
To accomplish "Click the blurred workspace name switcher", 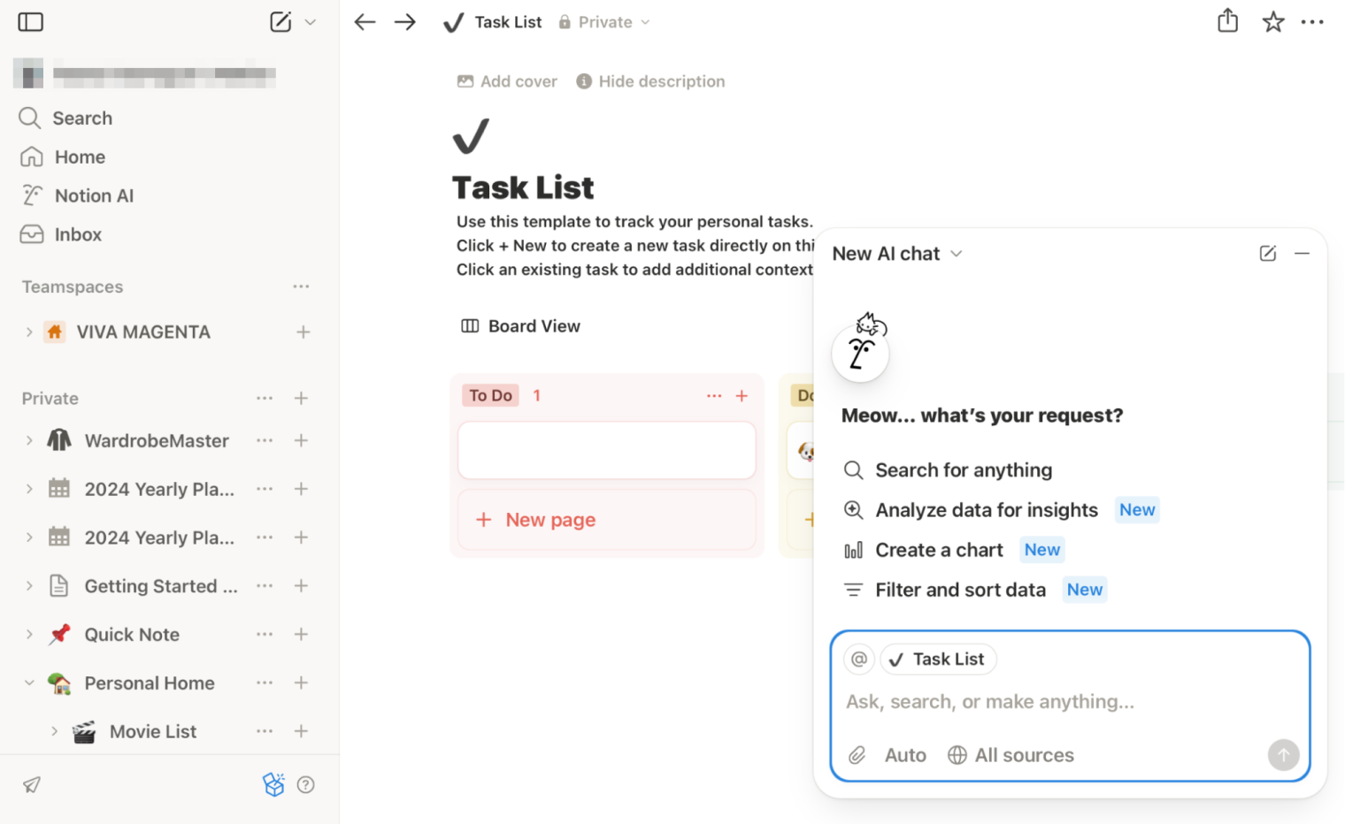I will pyautogui.click(x=145, y=74).
